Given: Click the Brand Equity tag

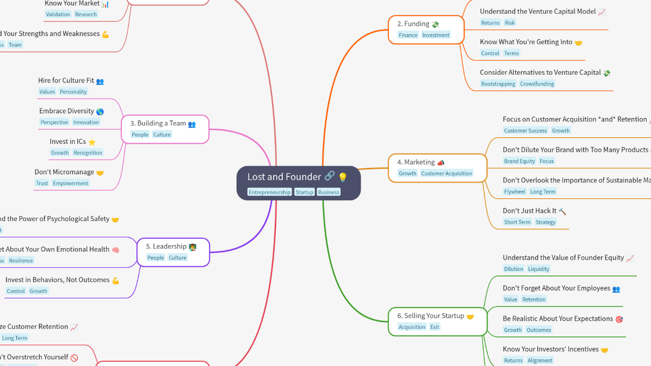Looking at the screenshot, I should [519, 161].
